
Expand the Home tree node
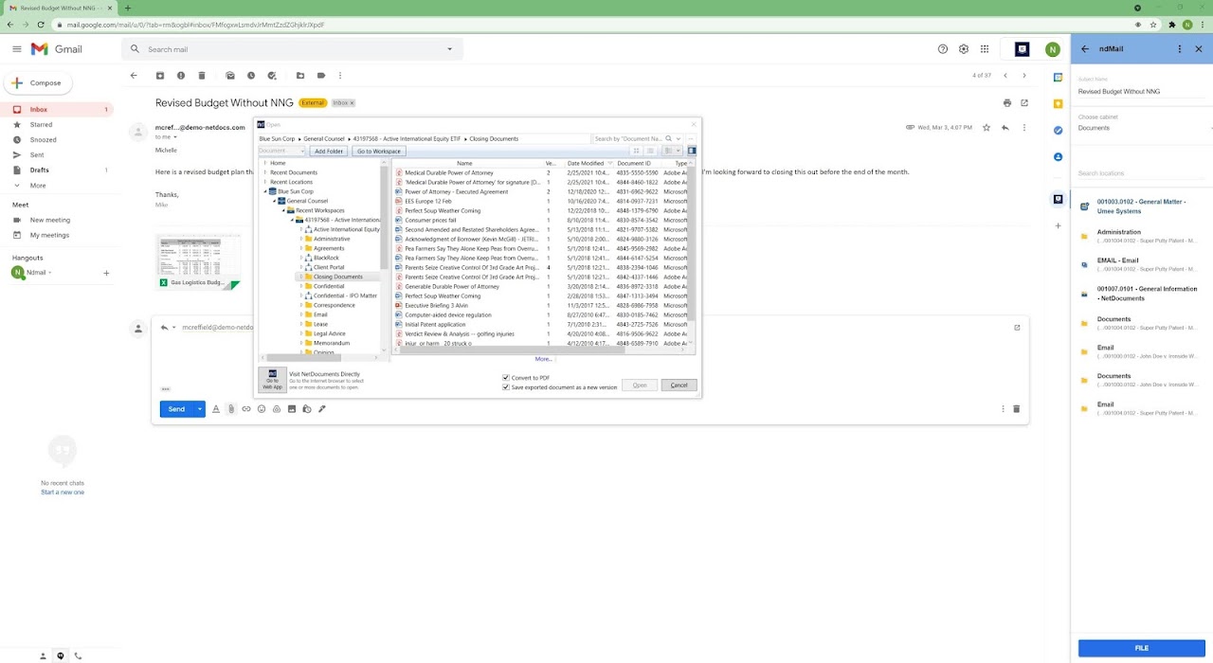pos(265,163)
